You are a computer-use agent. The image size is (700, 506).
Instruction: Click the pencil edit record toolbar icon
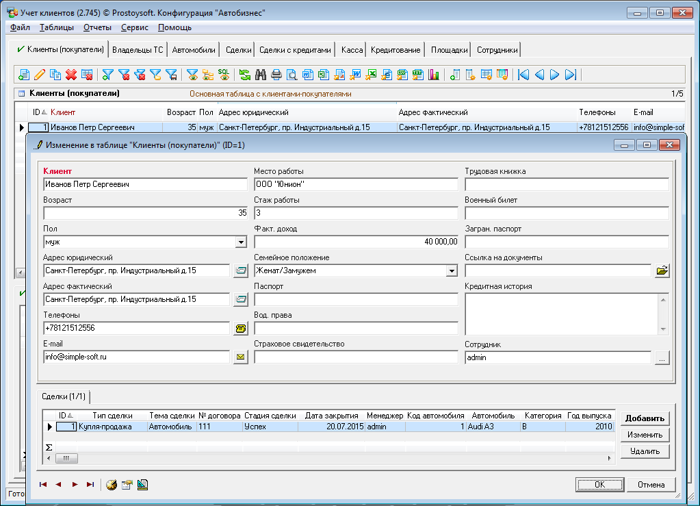(x=40, y=75)
